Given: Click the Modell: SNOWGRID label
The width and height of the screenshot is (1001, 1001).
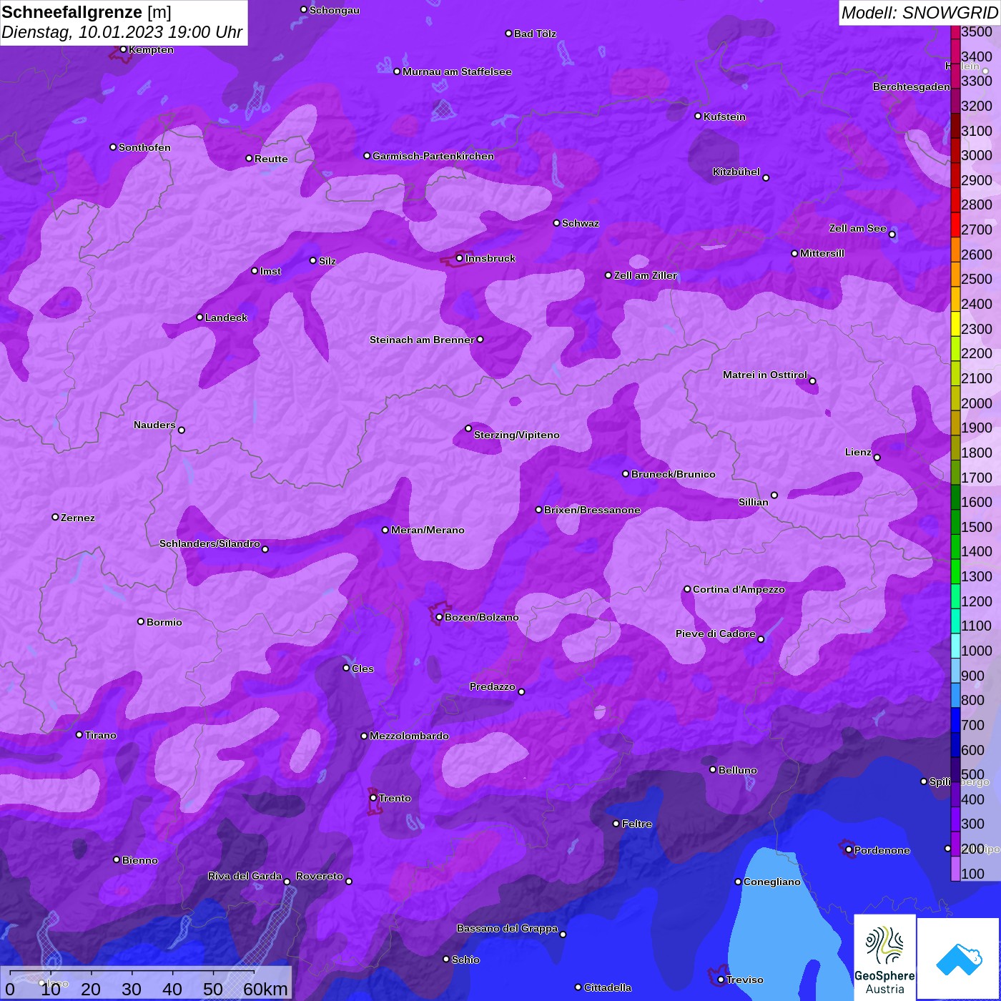Looking at the screenshot, I should click(919, 13).
